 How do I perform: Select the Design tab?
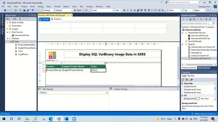(x=44, y=19)
